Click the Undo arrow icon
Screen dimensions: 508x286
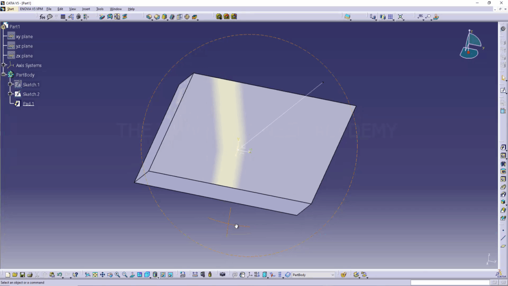point(60,275)
